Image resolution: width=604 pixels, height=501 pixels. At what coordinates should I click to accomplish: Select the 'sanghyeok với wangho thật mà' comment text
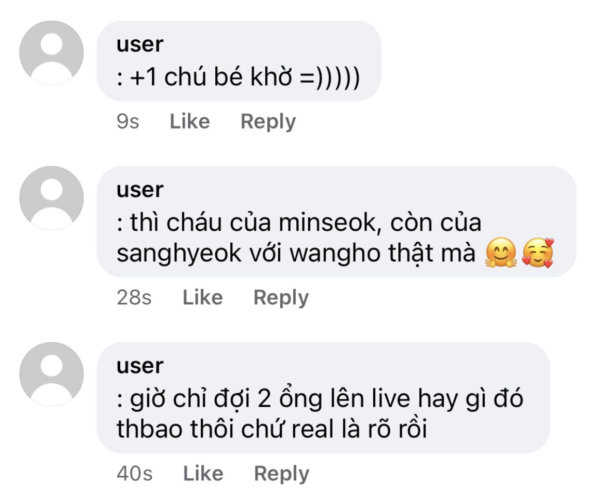[296, 254]
